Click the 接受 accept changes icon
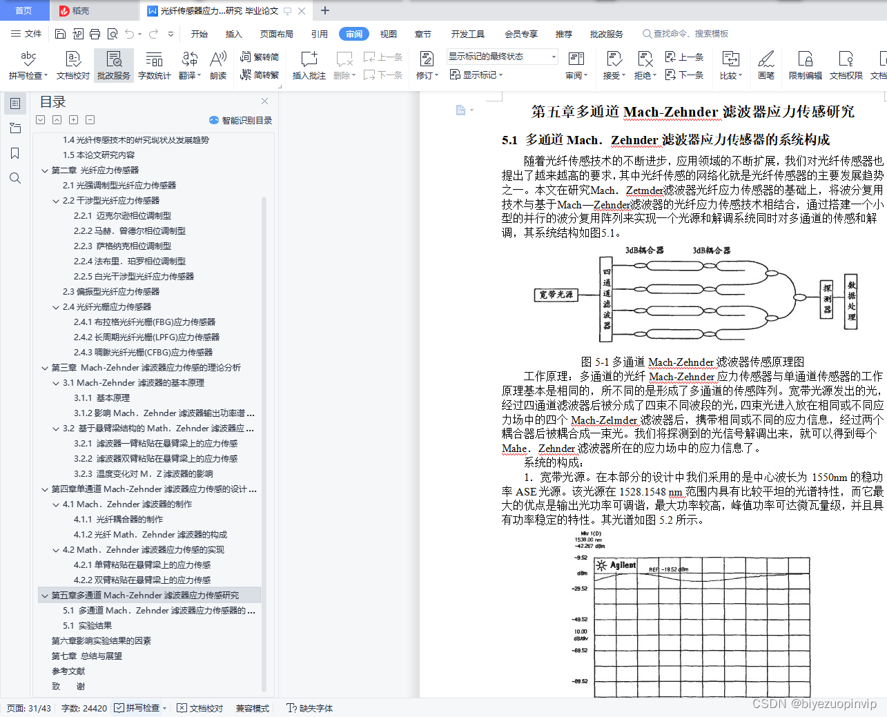Viewport: 887px width, 717px height. point(614,66)
